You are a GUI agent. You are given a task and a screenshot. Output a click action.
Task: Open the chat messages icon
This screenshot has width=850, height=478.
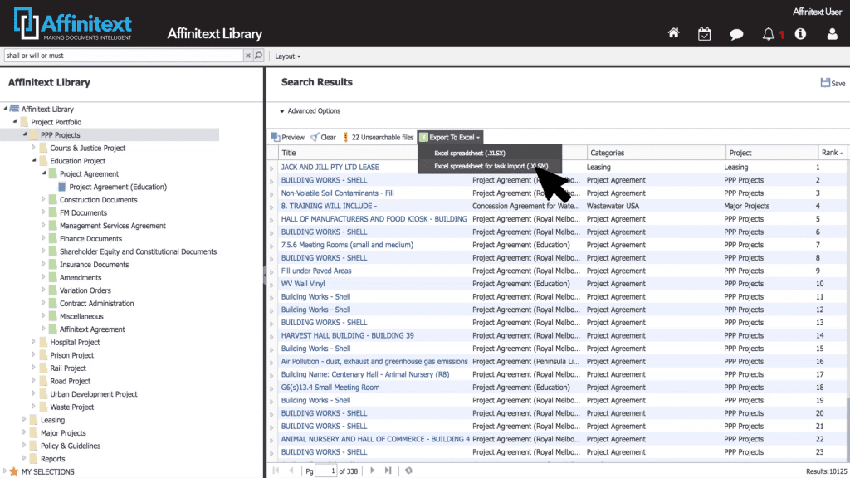click(x=736, y=35)
